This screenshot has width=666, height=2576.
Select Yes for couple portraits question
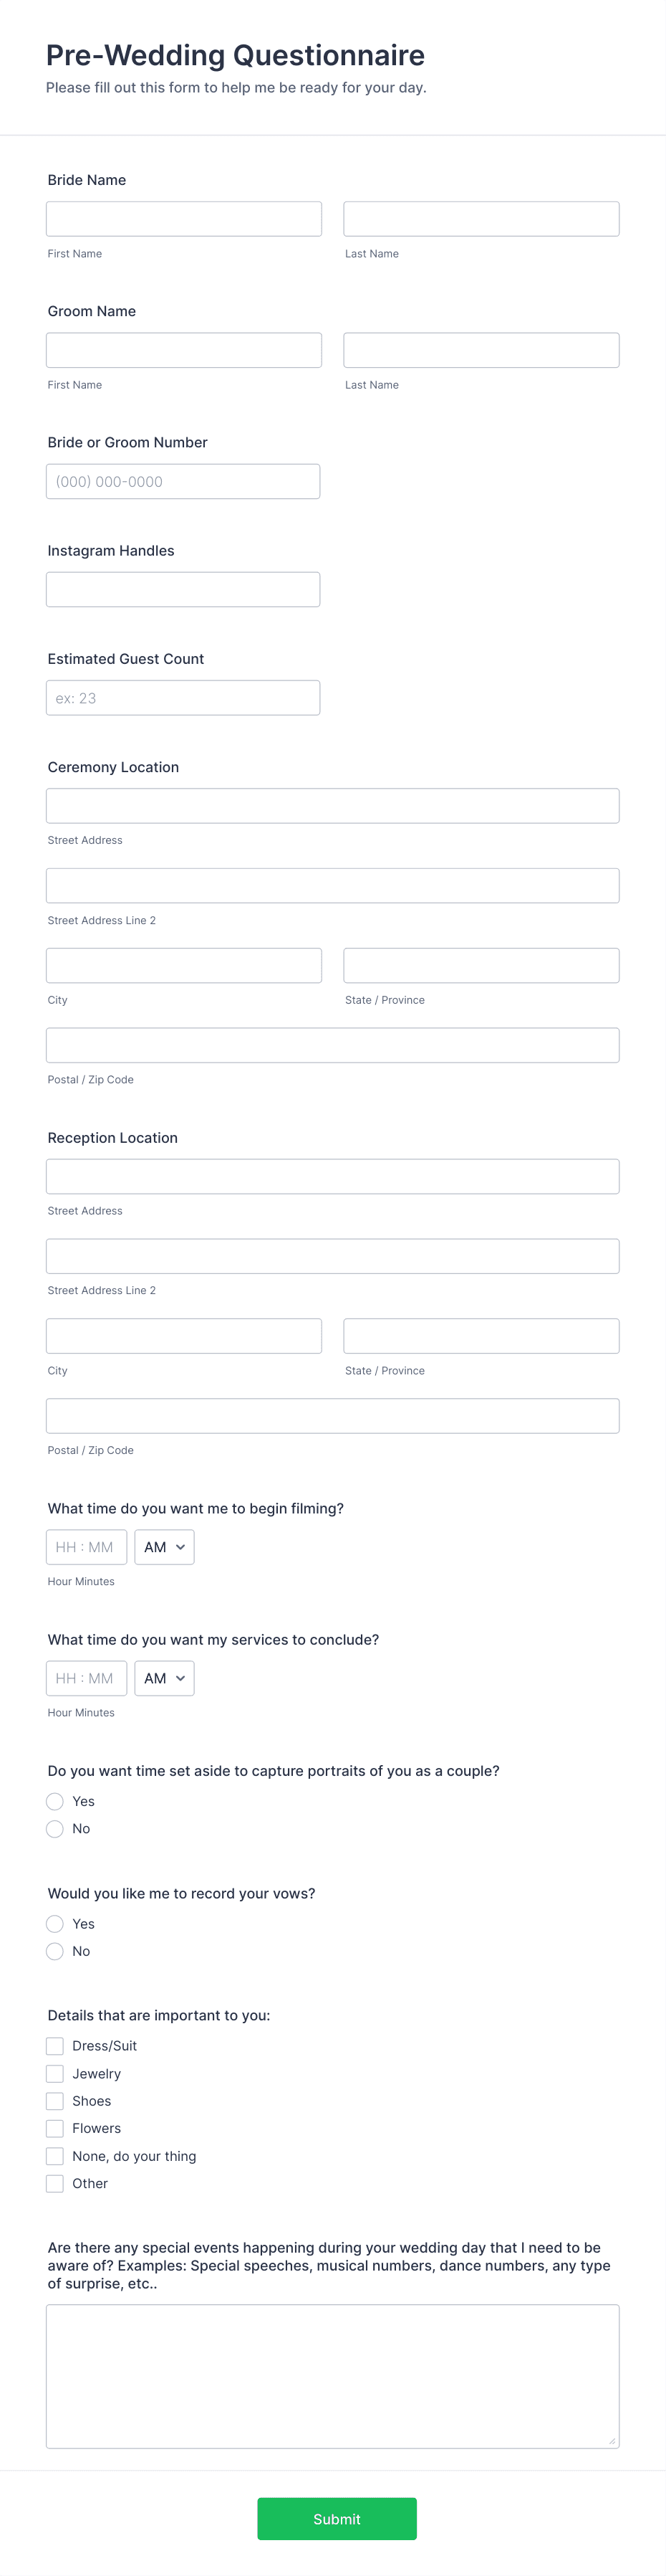click(x=55, y=1801)
